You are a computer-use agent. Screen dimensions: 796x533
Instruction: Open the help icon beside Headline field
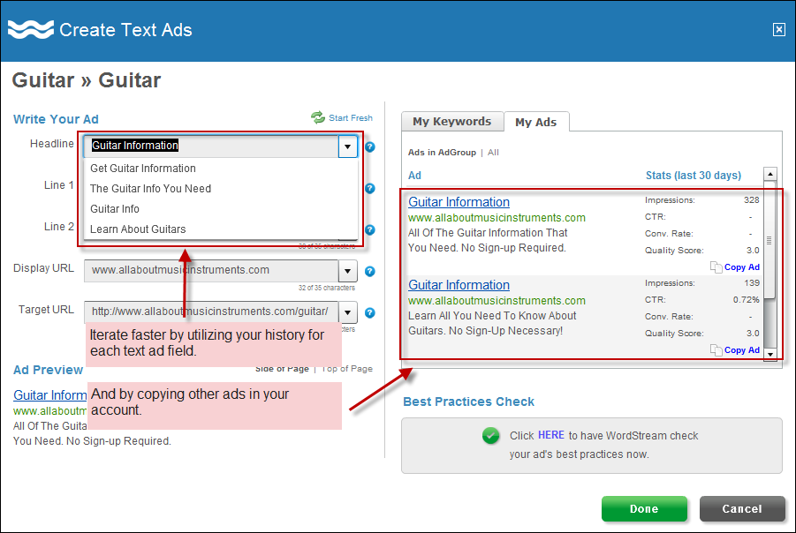tap(369, 147)
